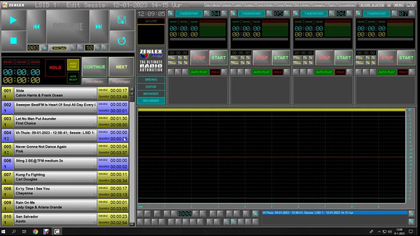420x236 pixels.
Task: Click Playlist legen
Action: coord(121,82)
